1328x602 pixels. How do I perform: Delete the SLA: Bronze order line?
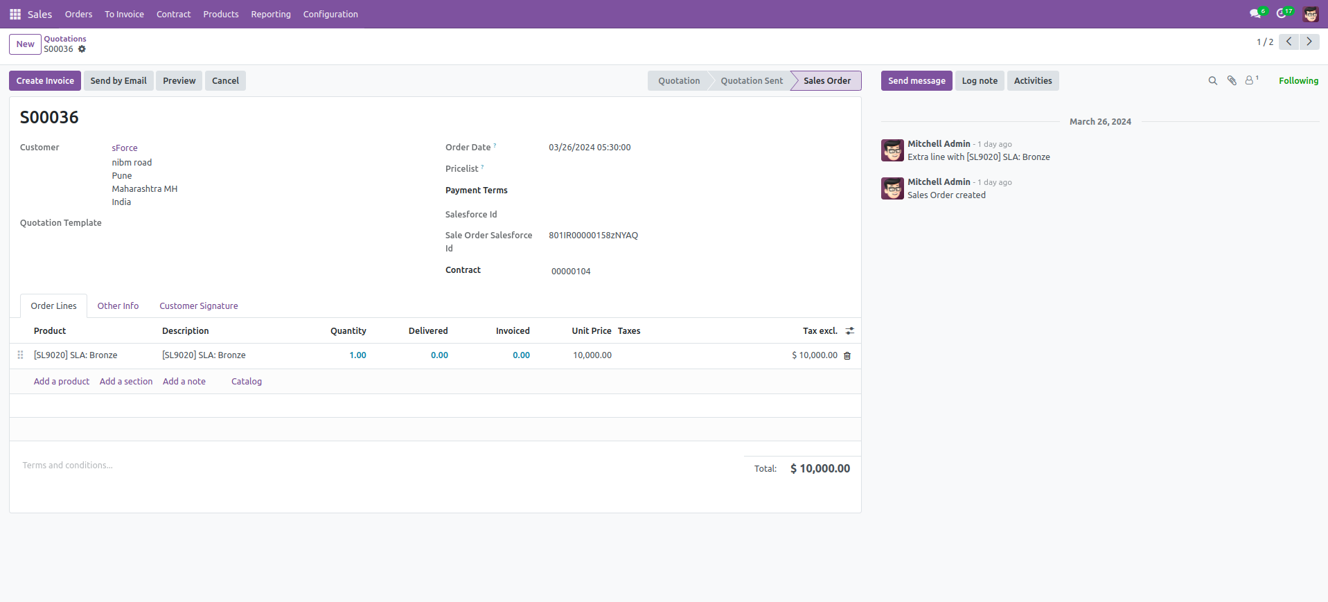click(x=847, y=355)
